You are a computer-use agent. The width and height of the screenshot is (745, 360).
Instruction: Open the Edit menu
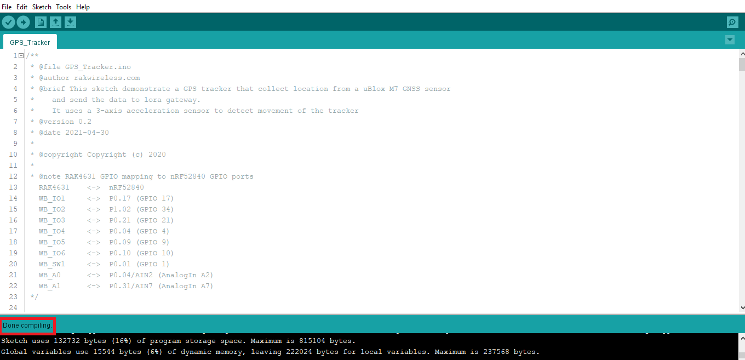[x=22, y=7]
